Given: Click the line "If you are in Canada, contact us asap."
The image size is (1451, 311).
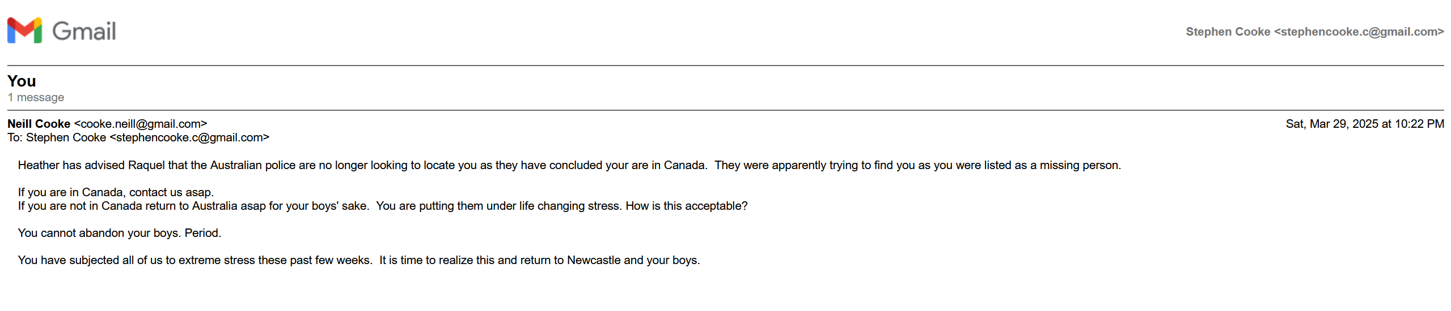Looking at the screenshot, I should 116,192.
